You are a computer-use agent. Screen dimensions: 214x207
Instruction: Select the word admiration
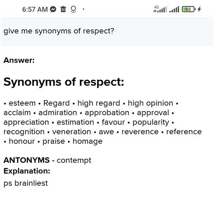(x=58, y=113)
